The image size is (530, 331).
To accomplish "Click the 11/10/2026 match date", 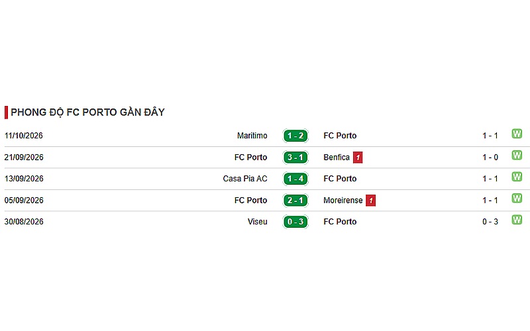I will [24, 136].
